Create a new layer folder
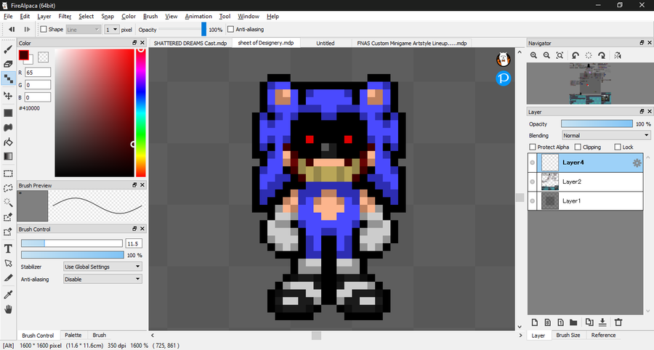 tap(573, 322)
